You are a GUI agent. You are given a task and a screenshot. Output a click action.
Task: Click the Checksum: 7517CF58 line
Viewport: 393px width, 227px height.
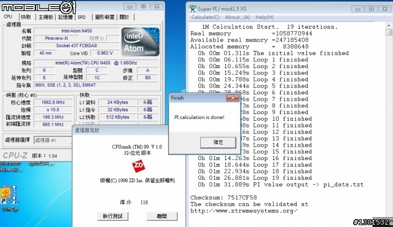pos(224,198)
